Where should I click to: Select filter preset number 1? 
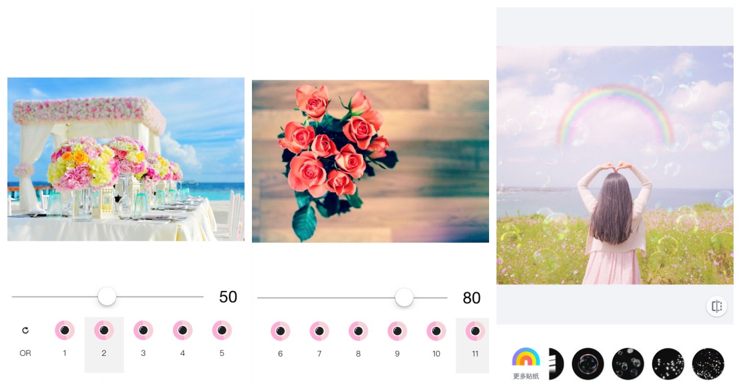pos(65,338)
